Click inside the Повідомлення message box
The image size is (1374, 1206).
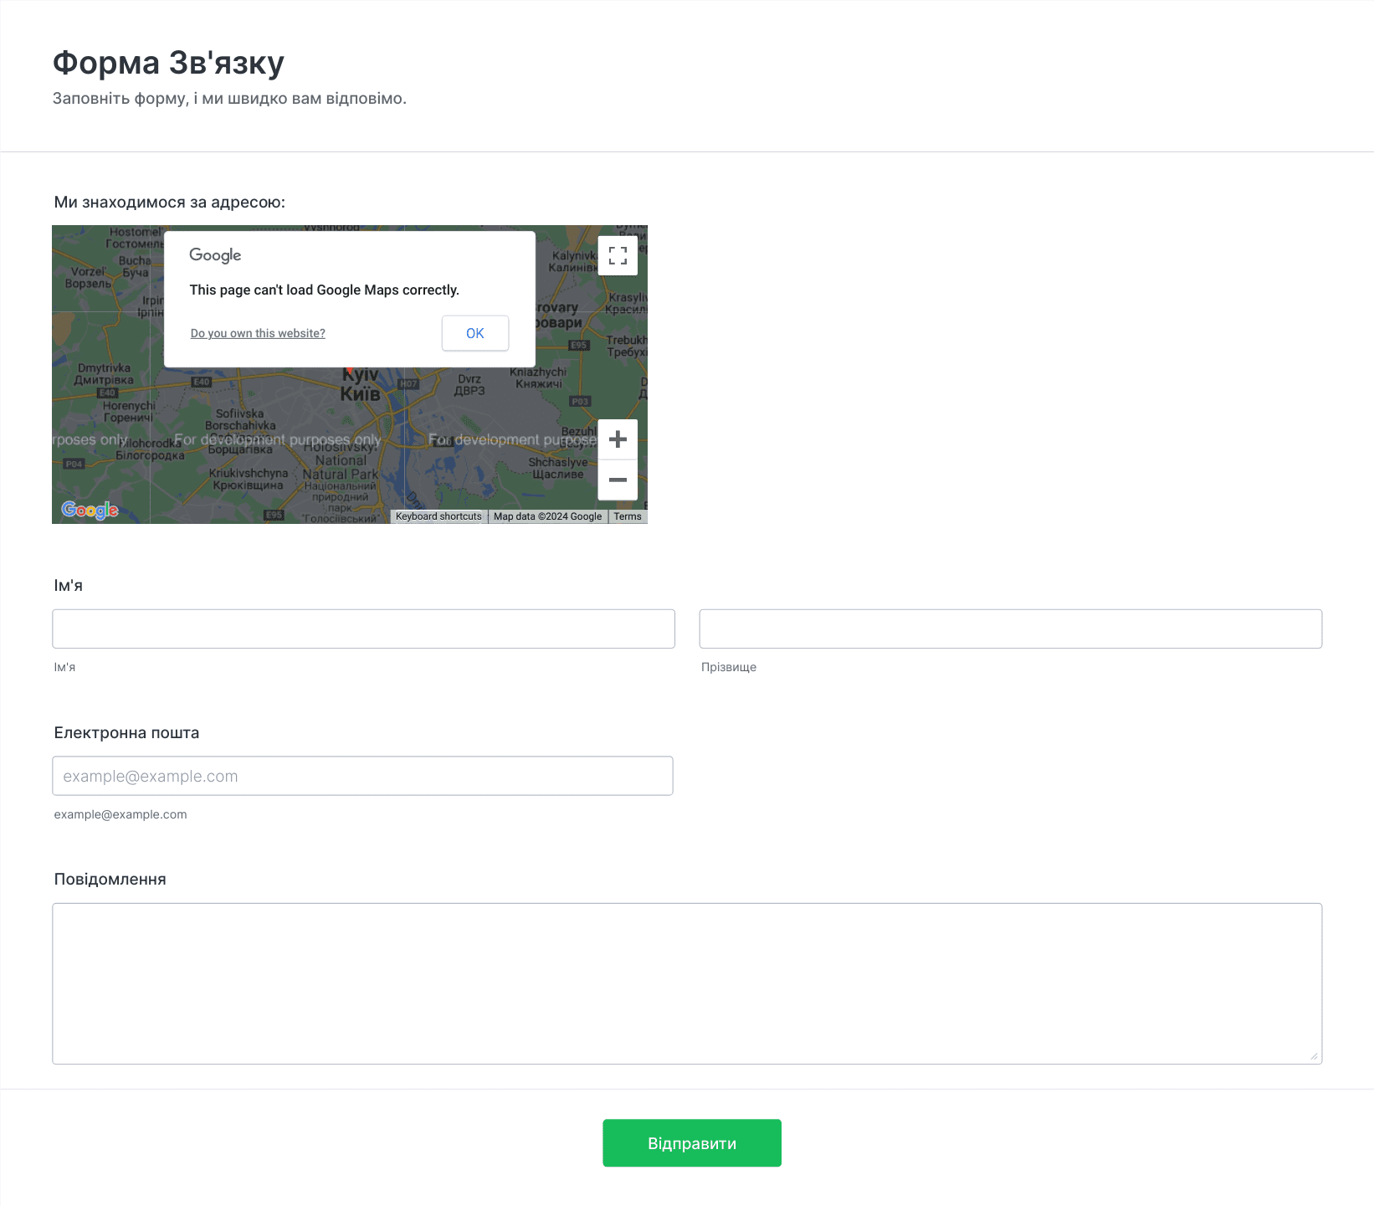point(686,983)
